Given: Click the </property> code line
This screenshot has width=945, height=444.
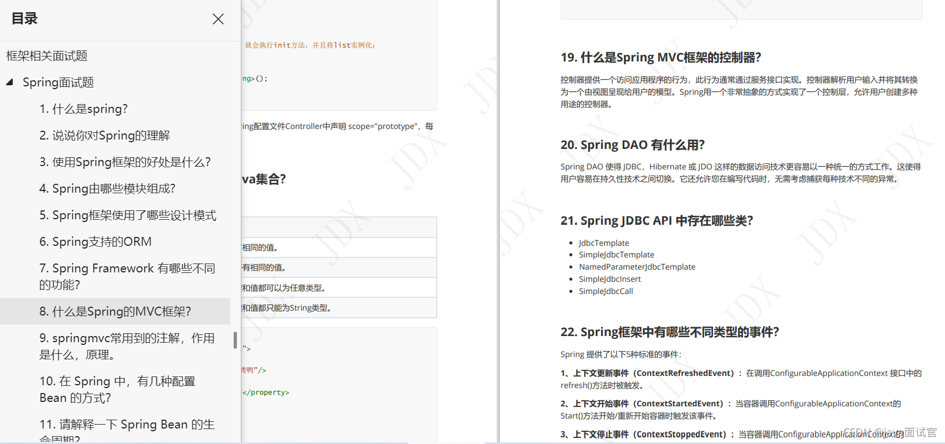Looking at the screenshot, I should (266, 393).
